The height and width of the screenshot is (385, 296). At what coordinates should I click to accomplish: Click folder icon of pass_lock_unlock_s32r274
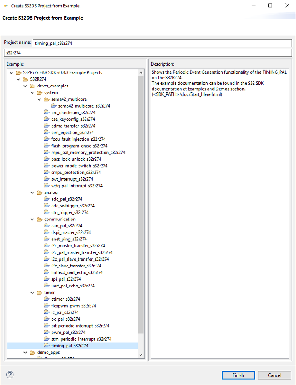point(47,159)
